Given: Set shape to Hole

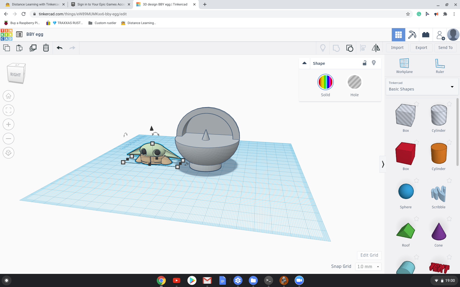Looking at the screenshot, I should click(x=354, y=82).
